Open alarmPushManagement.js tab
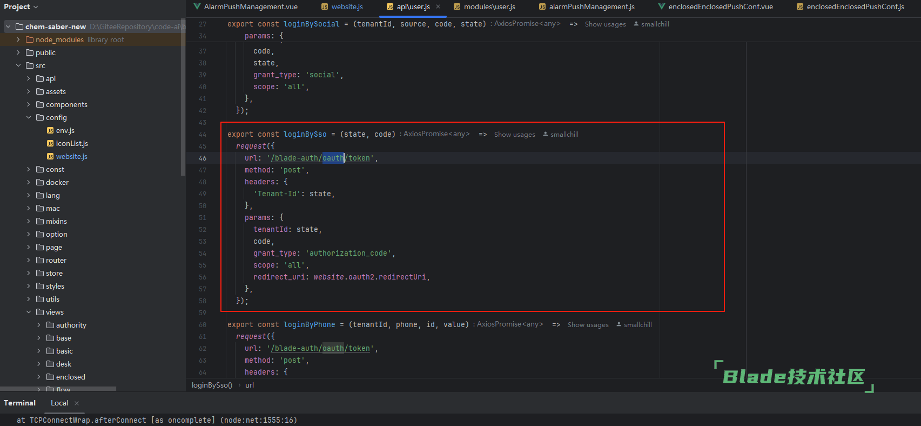Screen dimensions: 921x426 click(x=587, y=7)
